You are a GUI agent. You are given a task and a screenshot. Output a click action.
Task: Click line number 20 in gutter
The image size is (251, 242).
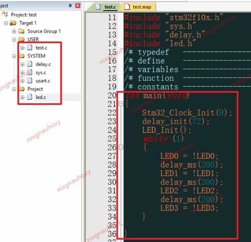click(x=112, y=95)
